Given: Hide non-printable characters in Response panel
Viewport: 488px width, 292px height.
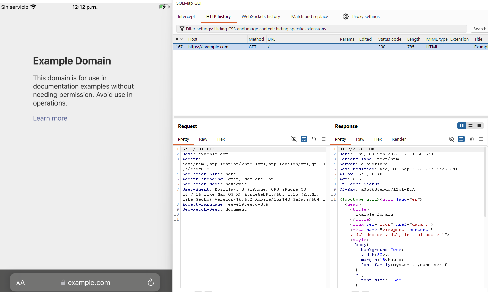Looking at the screenshot, I should click(x=451, y=139).
